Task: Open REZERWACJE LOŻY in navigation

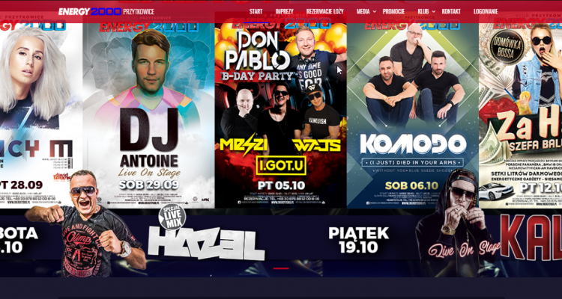Action: tap(324, 11)
